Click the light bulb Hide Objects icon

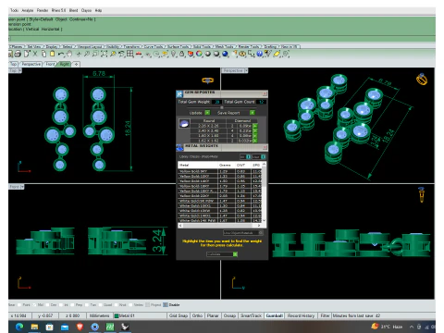pos(174,54)
